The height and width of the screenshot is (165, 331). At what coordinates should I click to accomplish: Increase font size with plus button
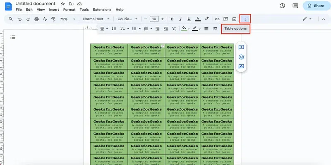(162, 19)
